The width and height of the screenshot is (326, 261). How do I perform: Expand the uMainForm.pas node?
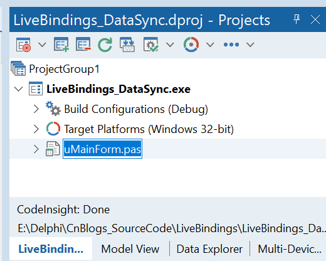click(x=36, y=149)
